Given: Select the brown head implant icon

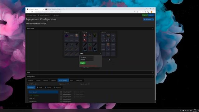Looking at the screenshot, I should 108,35.
